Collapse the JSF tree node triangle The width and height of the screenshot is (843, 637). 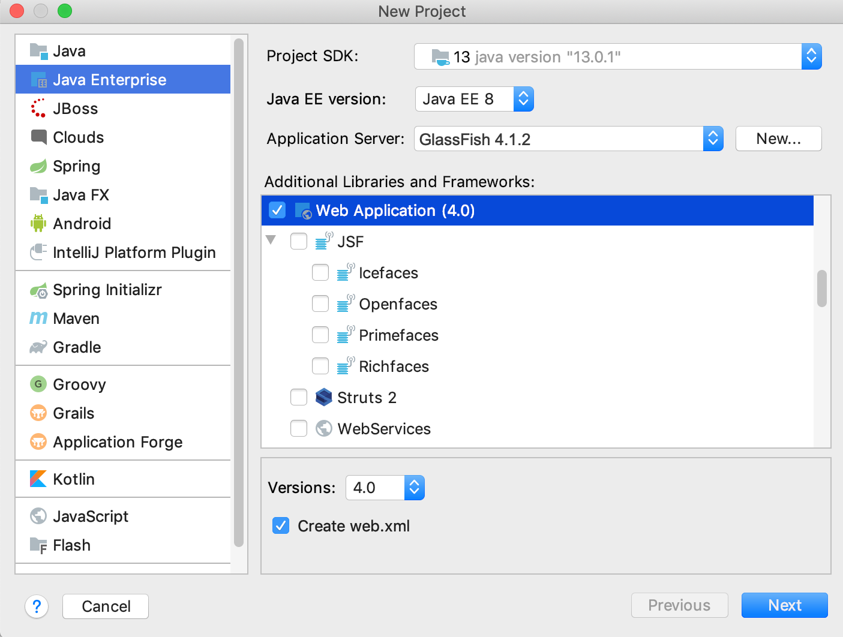coord(271,240)
